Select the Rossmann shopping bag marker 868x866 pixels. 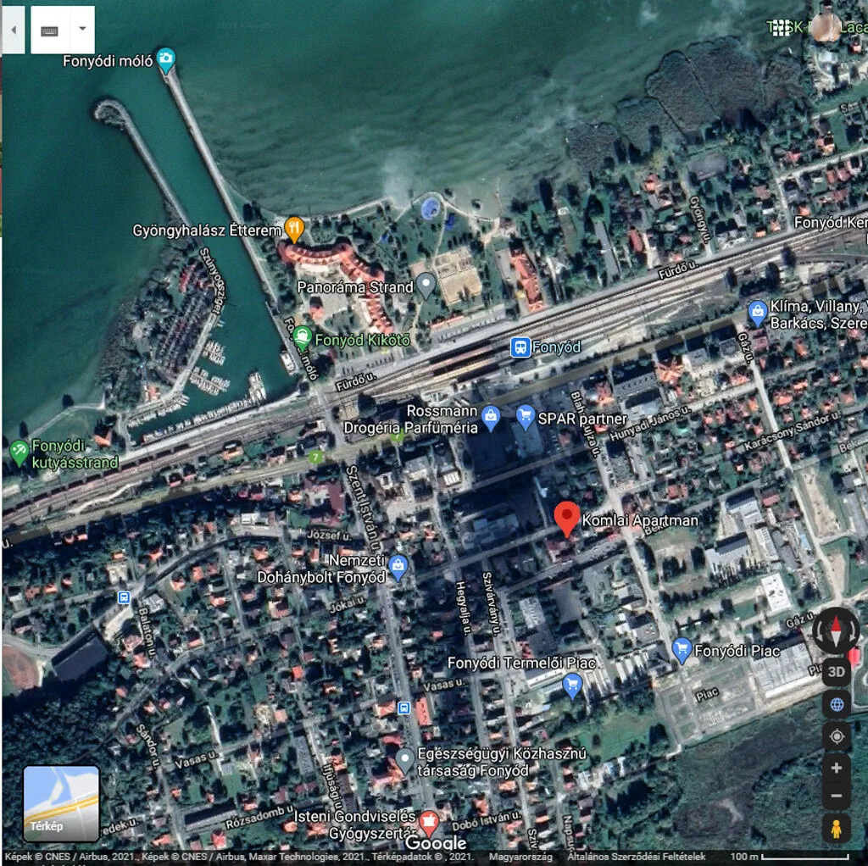pyautogui.click(x=491, y=418)
